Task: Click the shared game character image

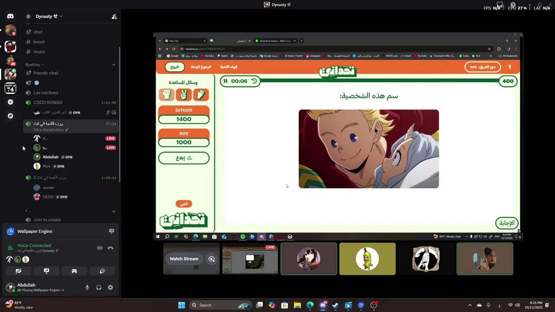Action: click(x=369, y=149)
